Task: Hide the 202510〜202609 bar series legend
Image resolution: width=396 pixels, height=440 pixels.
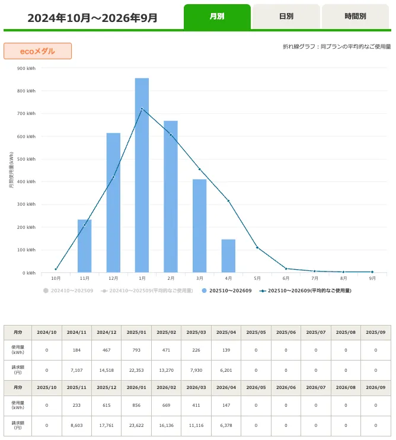Action: (x=226, y=291)
